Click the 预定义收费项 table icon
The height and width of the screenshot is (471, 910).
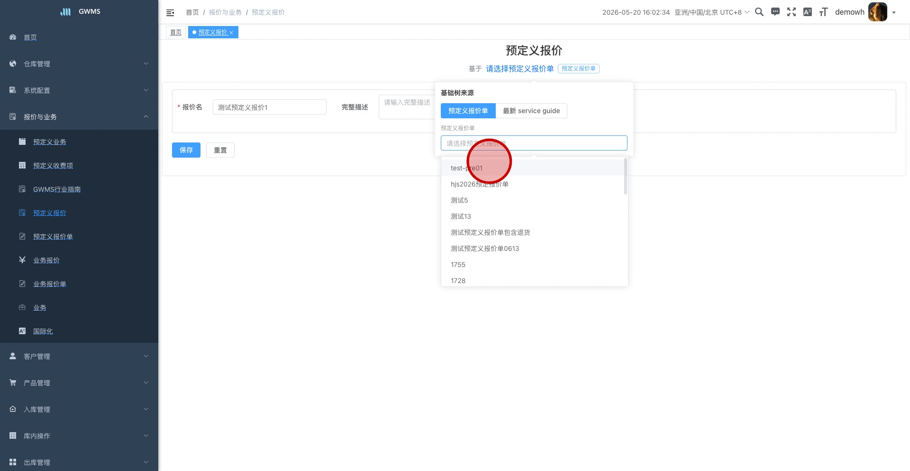point(22,165)
